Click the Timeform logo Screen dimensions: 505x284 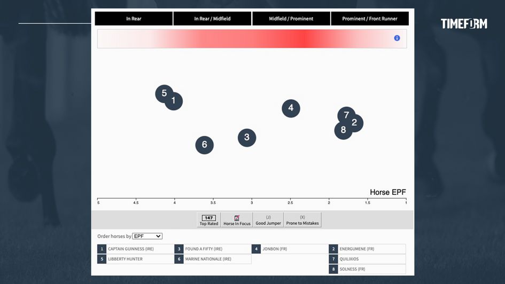coord(464,23)
